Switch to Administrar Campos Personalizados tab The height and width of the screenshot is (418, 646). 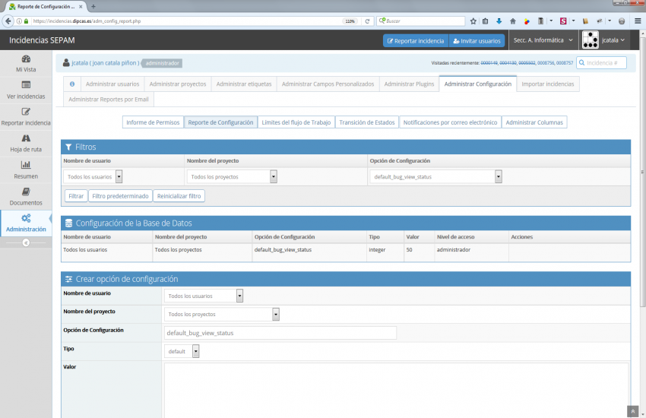328,84
